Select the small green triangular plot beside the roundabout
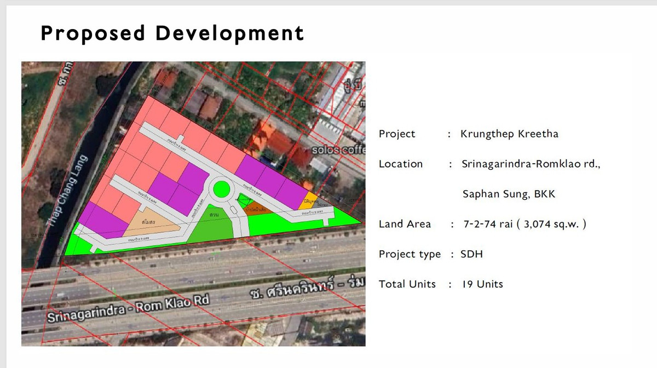 [x=244, y=199]
